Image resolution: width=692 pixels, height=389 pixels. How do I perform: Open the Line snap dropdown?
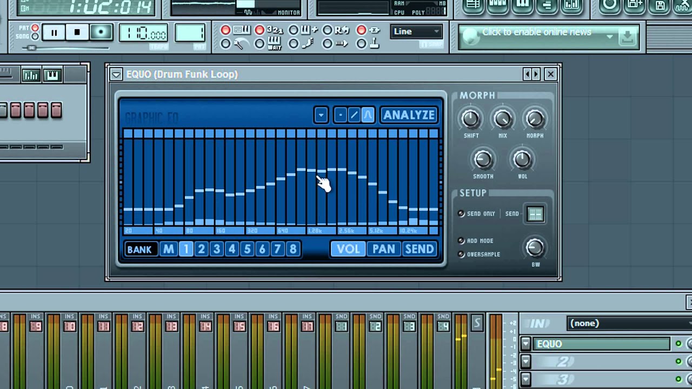pyautogui.click(x=416, y=32)
